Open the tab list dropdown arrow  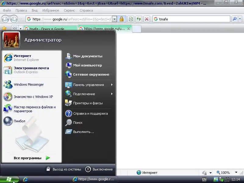20,29
